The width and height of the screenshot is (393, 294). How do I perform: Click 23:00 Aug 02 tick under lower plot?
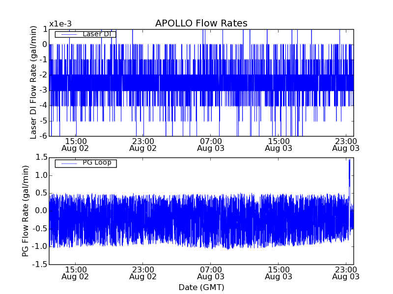coord(143,273)
